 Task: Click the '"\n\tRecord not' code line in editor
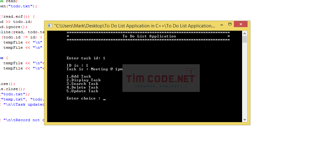22,120
